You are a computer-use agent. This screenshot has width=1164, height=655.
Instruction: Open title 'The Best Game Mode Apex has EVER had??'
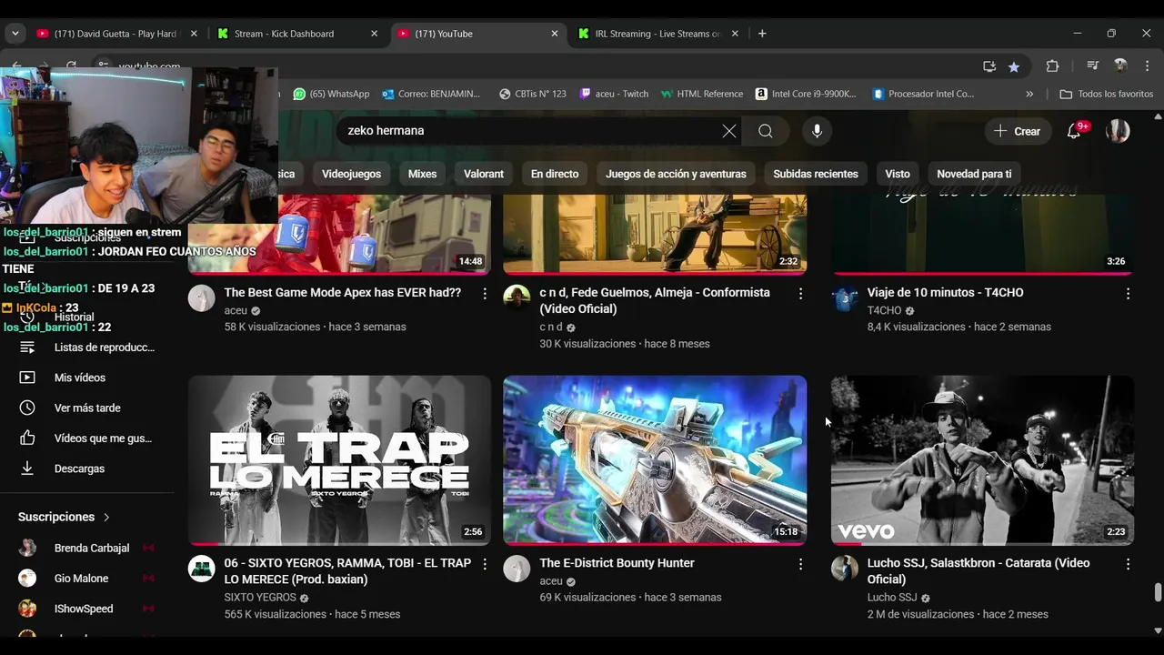click(x=343, y=293)
